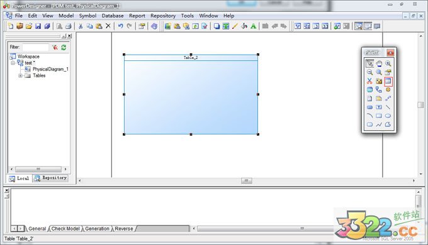The width and height of the screenshot is (428, 245).
Task: Click the Filter text field in the browser
Action: [35, 47]
